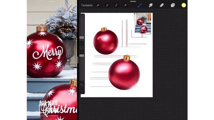Select the Smudge tool
Image resolution: width=214 pixels, height=120 pixels.
[150, 5]
